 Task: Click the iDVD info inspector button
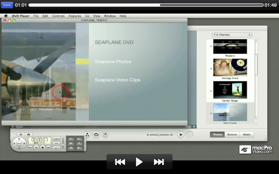point(29,134)
